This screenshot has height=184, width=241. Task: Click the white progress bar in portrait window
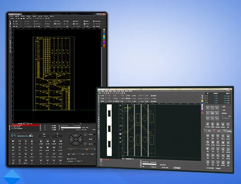coord(70,127)
